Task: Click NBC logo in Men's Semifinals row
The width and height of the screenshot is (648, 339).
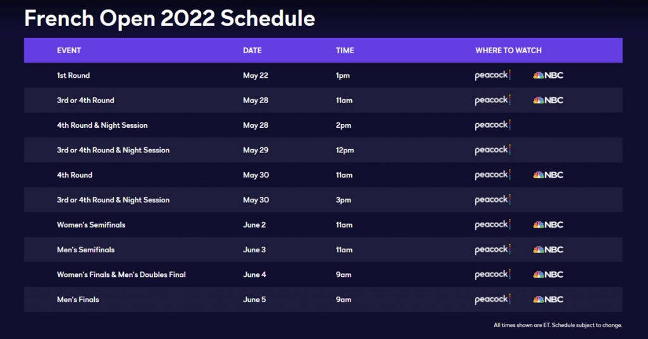Action: [x=548, y=249]
